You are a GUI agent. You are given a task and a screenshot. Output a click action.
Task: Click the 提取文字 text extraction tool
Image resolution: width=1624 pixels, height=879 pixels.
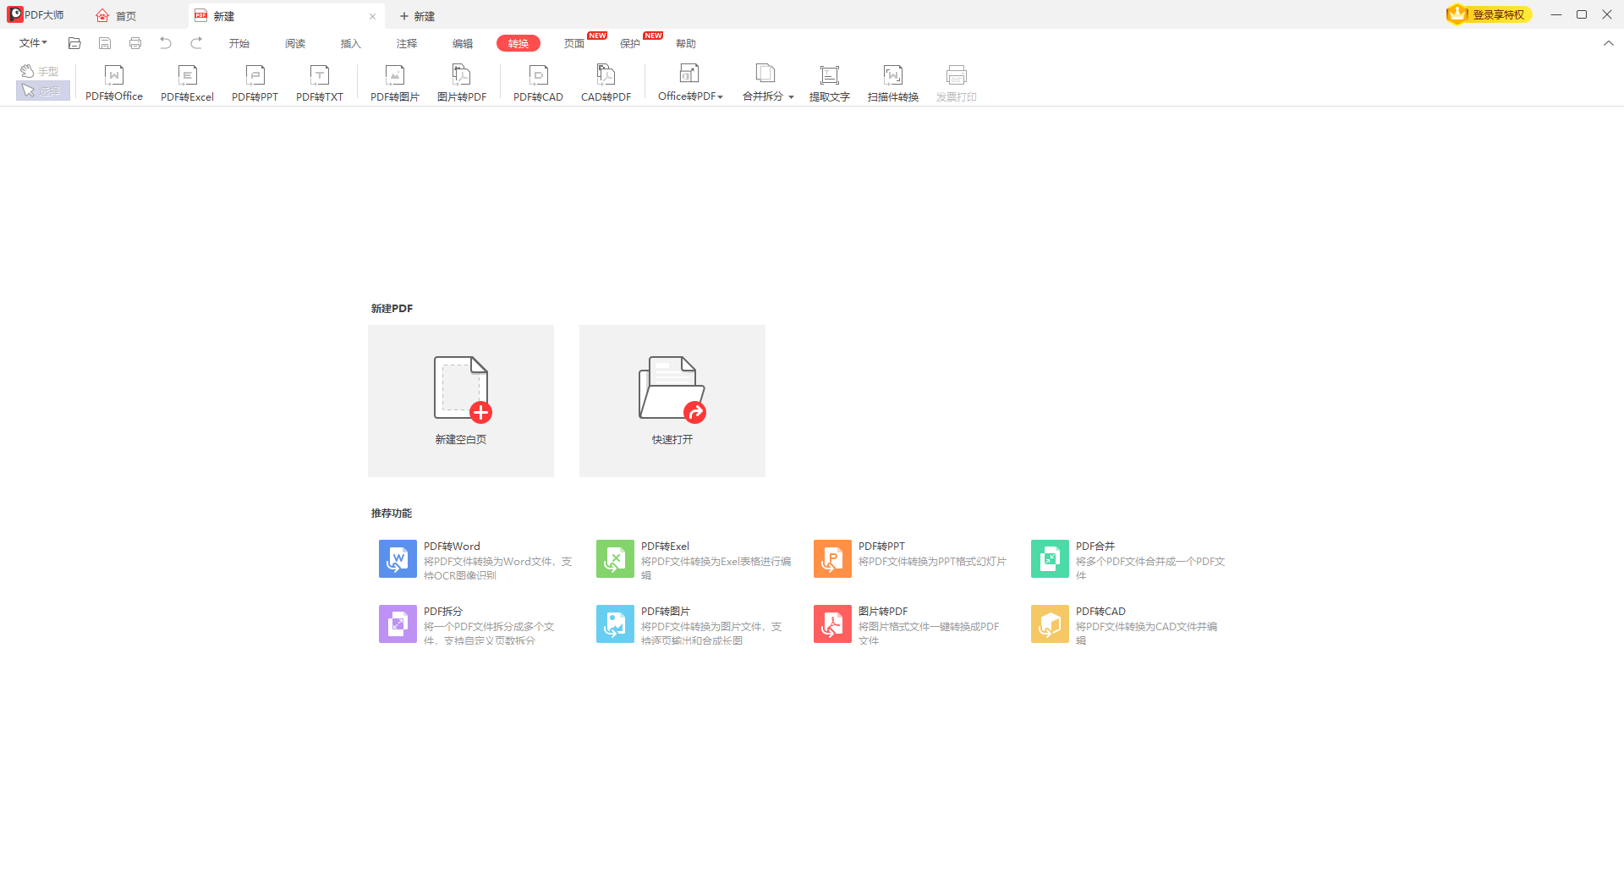[829, 83]
